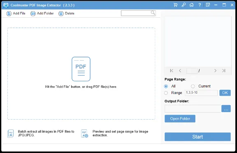Screen dimensions: 237x153
Task: Click the 'Batch extract all images' description text
Action: click(46, 133)
